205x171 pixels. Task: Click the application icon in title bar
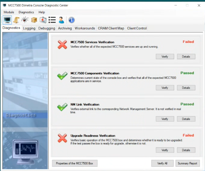click(5, 5)
